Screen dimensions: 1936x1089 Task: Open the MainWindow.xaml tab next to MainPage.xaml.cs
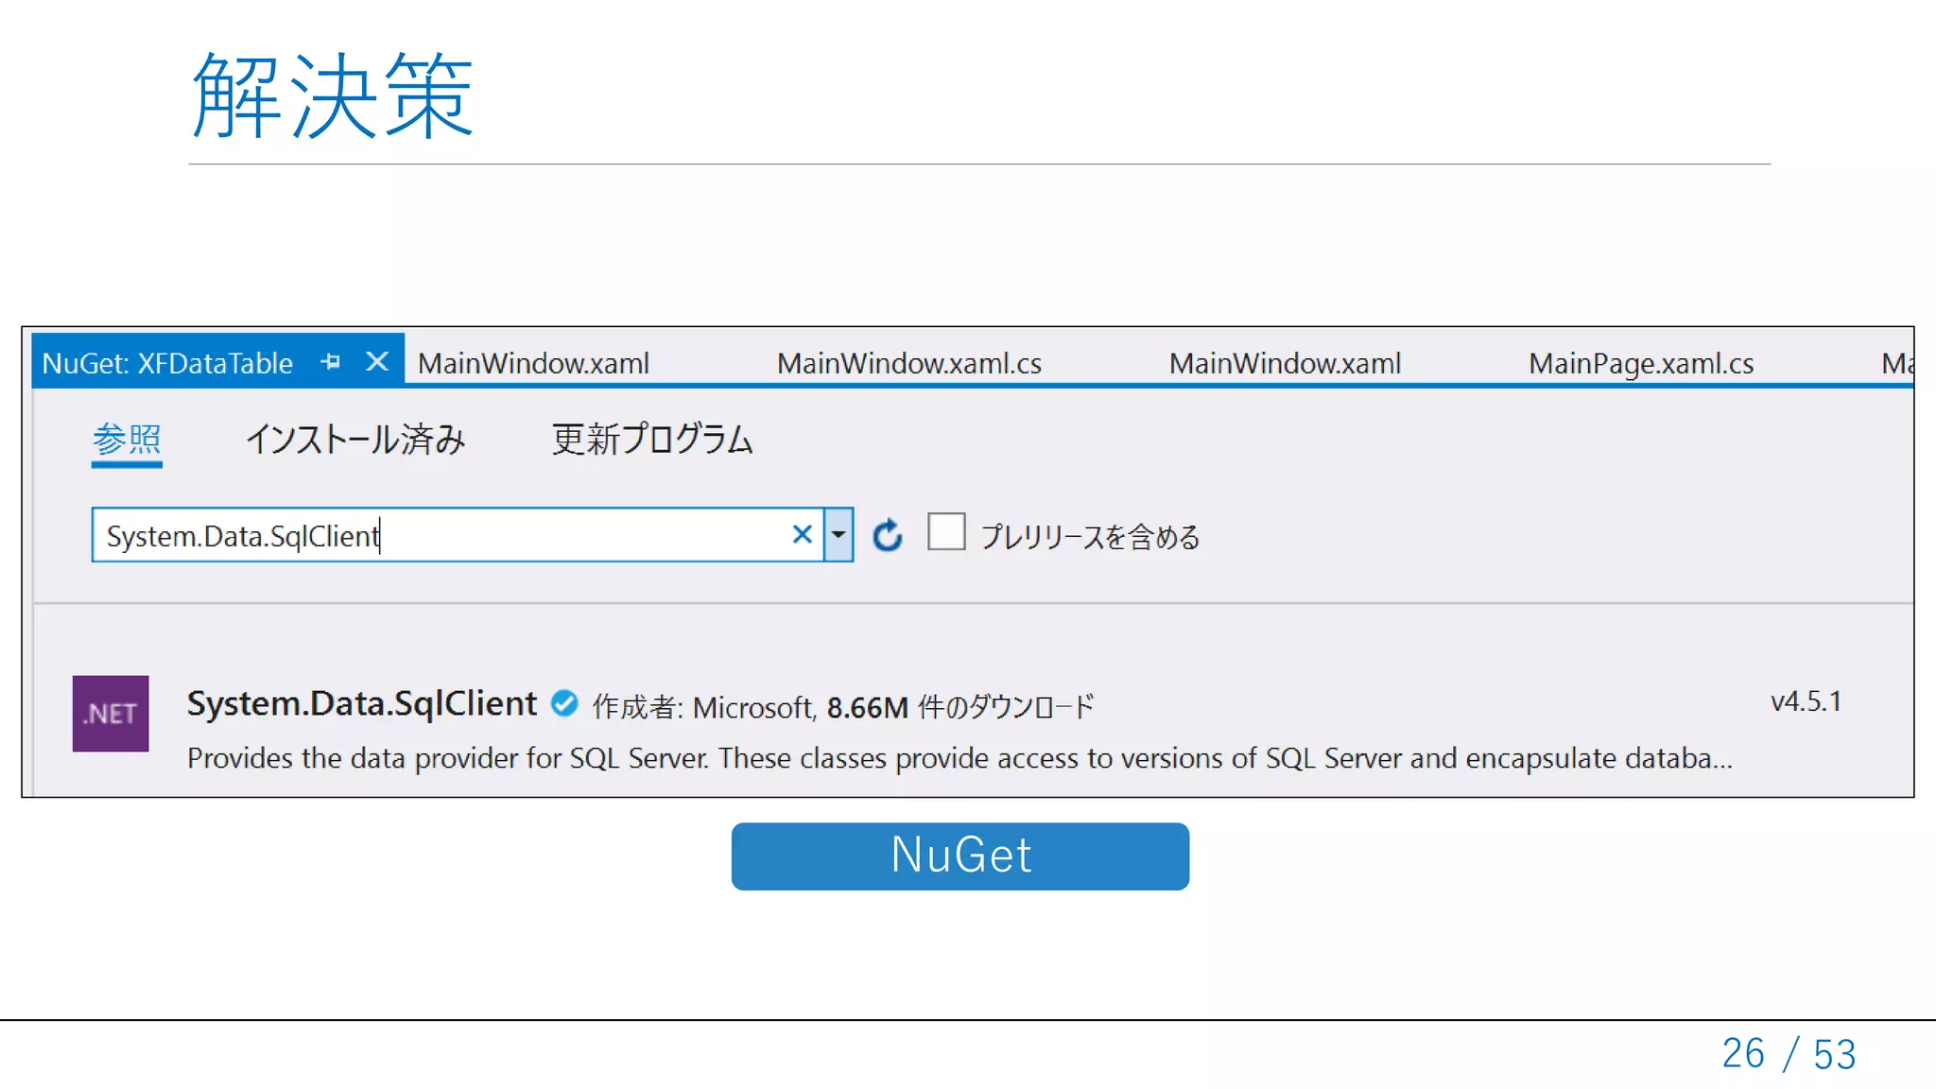pos(1285,363)
